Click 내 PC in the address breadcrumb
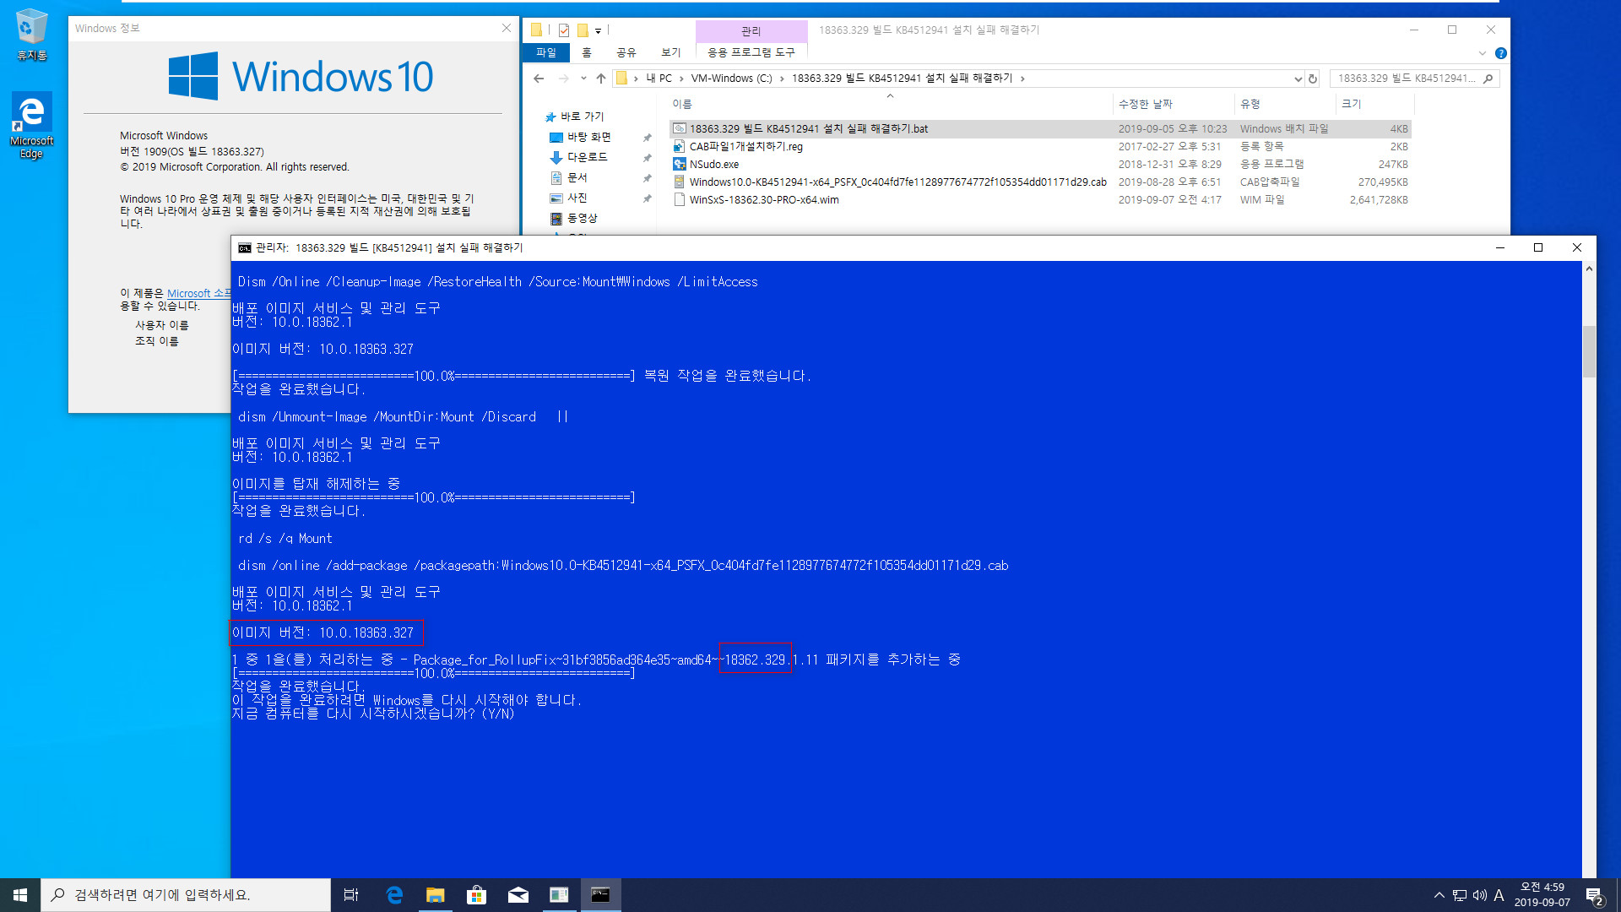Screen dimensions: 1621x912 tap(659, 79)
